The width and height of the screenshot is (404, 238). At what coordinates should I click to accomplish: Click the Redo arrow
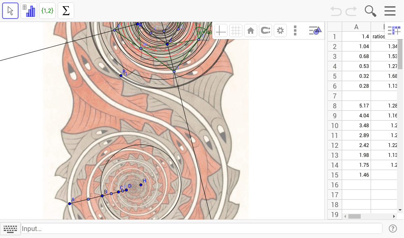[x=351, y=11]
